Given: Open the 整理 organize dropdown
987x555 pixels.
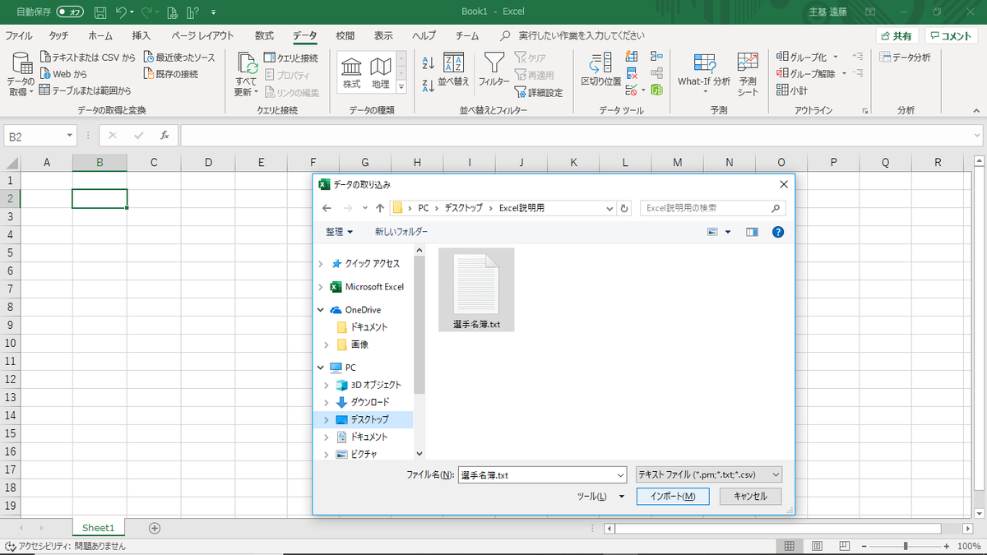Looking at the screenshot, I should 339,231.
